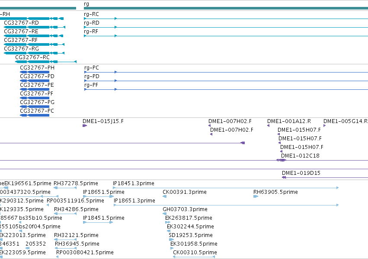This screenshot has height=259, width=368.
Task: Click the SD19253.5prime arrow glyph
Action: tap(171, 240)
